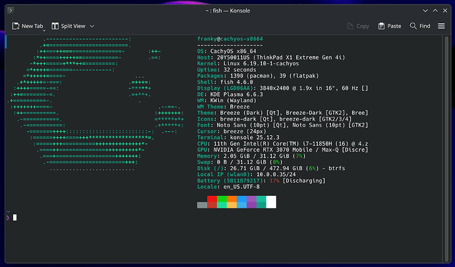Click the Split View icon
This screenshot has height=267, width=455.
(55, 26)
